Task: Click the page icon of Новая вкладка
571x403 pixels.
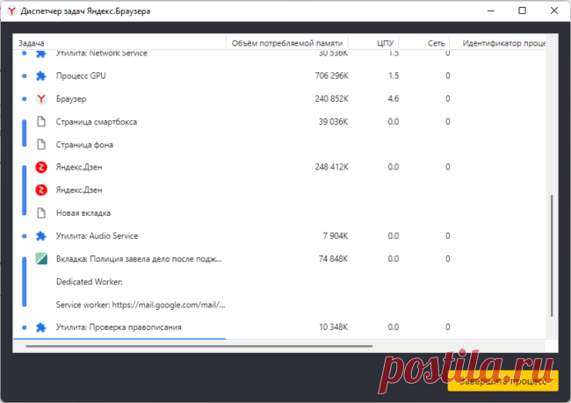Action: 41,213
